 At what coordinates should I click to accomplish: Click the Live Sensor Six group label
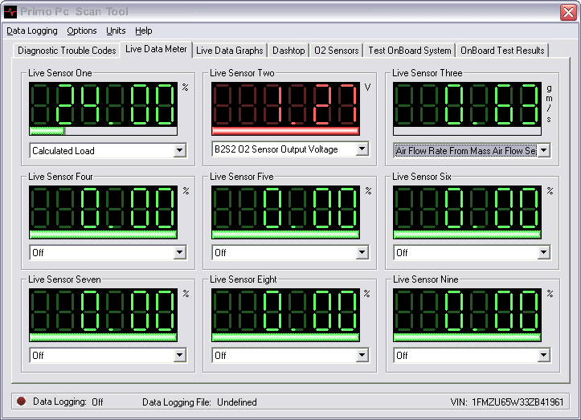[x=422, y=177]
